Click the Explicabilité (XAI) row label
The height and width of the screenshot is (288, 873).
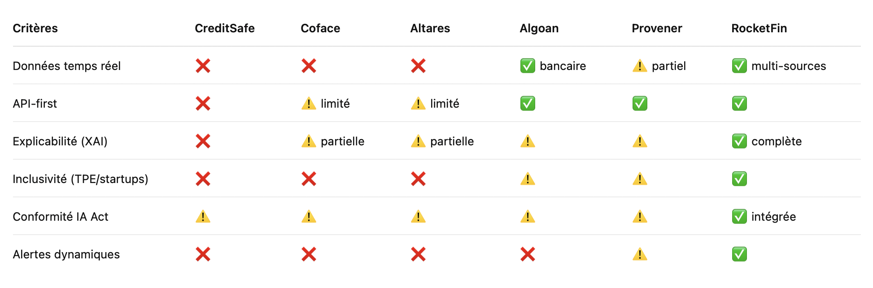60,141
